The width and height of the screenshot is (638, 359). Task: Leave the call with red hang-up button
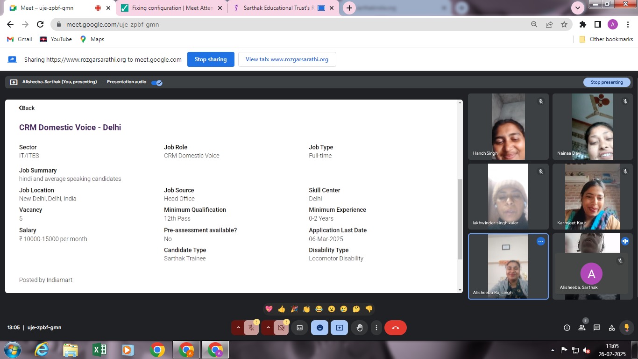[x=396, y=328]
